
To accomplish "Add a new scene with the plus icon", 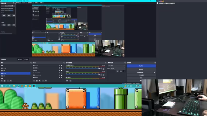I will click(x=2, y=81).
